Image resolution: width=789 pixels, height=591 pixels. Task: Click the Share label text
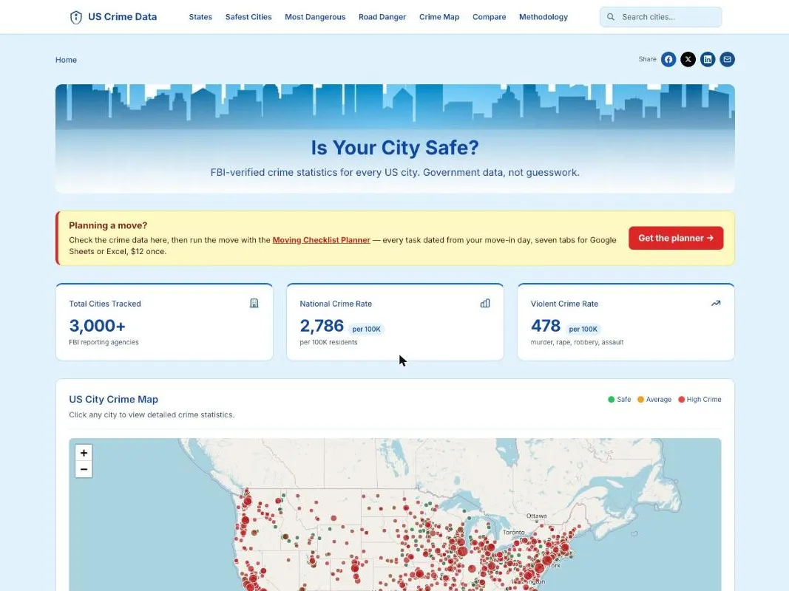pyautogui.click(x=647, y=59)
